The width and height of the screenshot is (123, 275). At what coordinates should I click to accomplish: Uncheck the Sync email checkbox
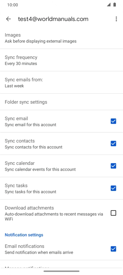coord(113,121)
